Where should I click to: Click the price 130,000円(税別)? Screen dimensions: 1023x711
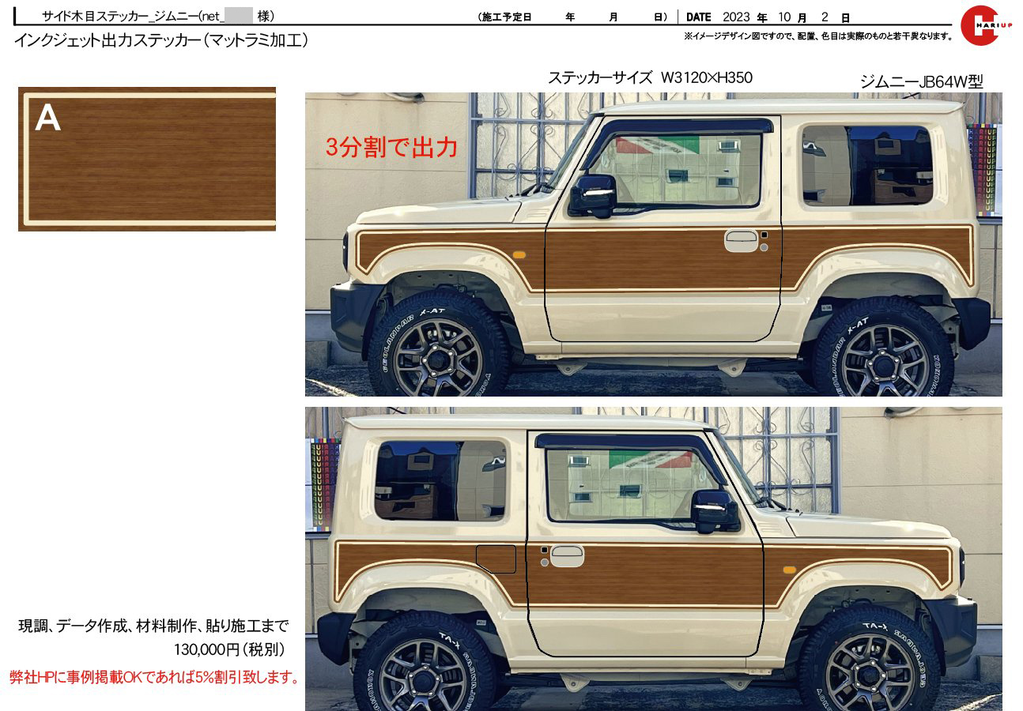coord(229,649)
